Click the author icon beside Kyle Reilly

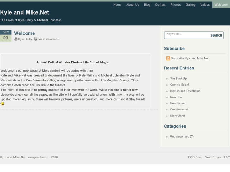16,39
